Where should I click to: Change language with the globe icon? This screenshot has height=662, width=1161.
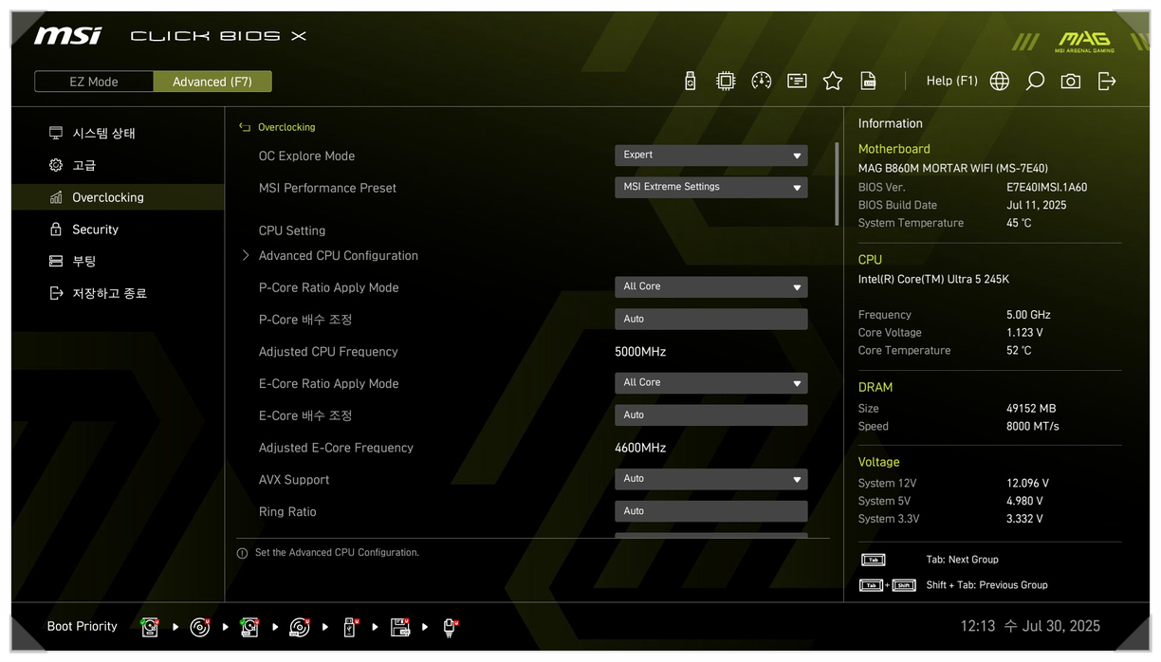tap(999, 82)
